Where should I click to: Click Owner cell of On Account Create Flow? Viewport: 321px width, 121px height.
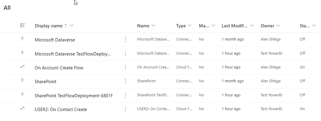[271, 67]
